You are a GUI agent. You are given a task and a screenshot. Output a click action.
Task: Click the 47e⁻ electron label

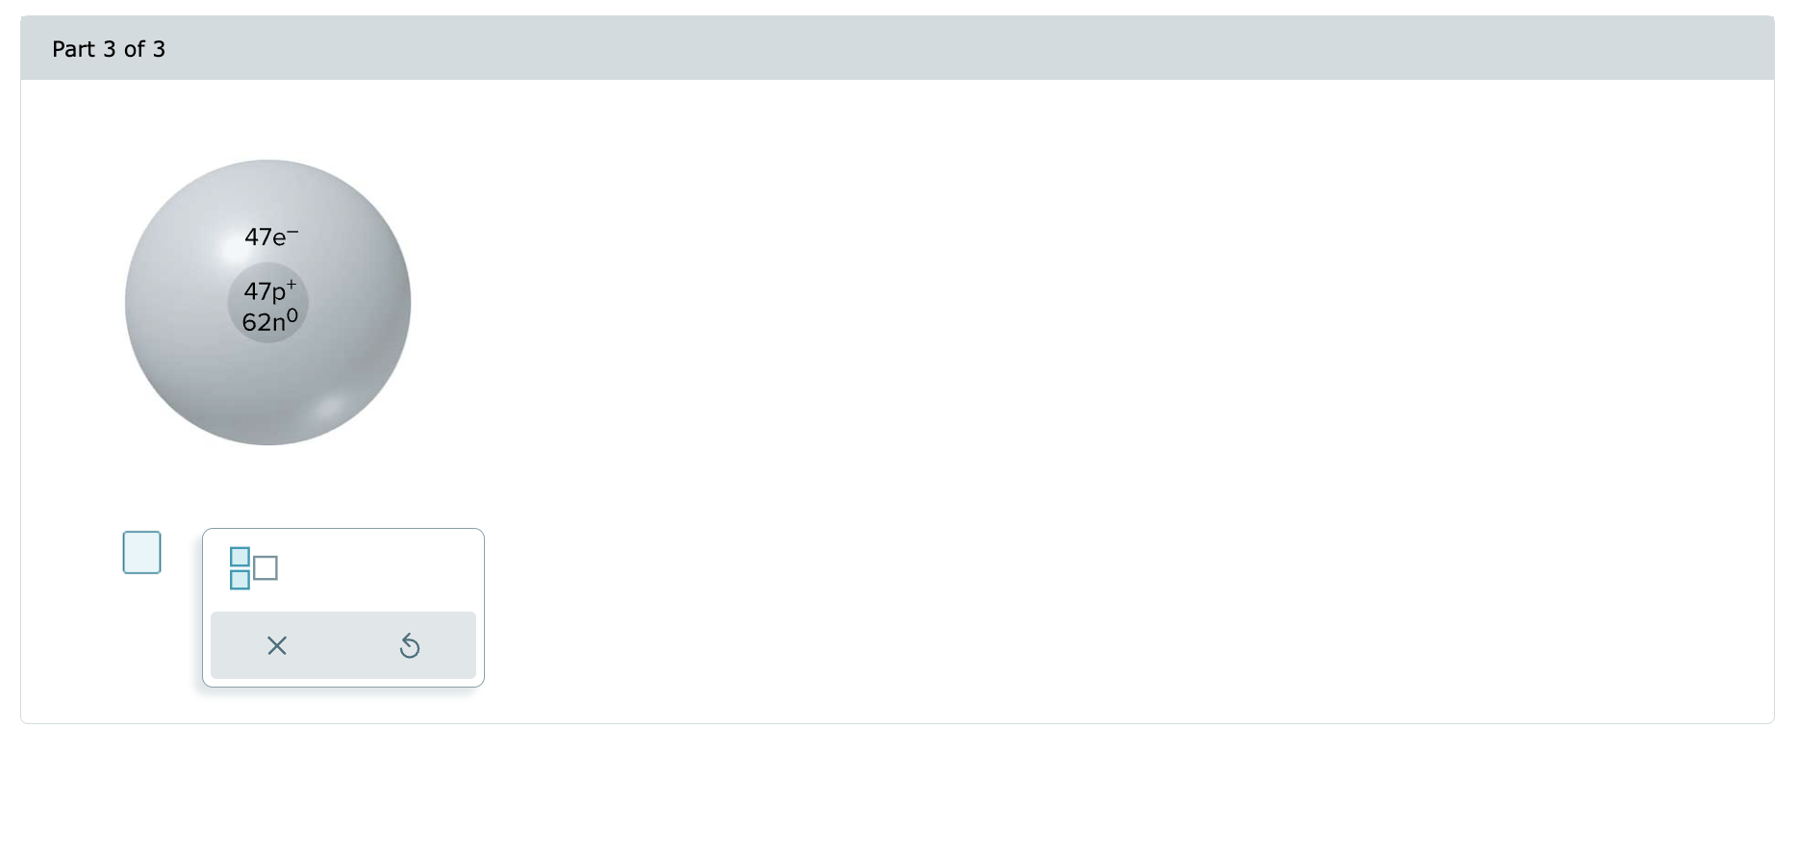pos(271,236)
